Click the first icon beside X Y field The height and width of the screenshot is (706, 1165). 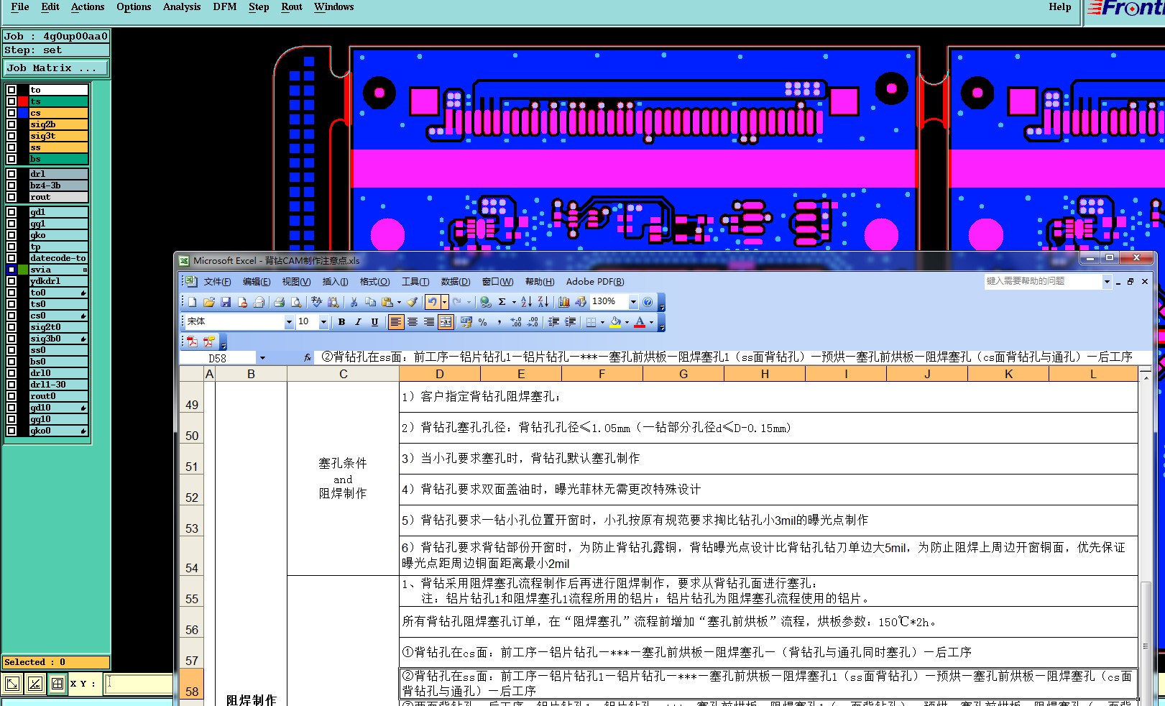click(x=12, y=684)
